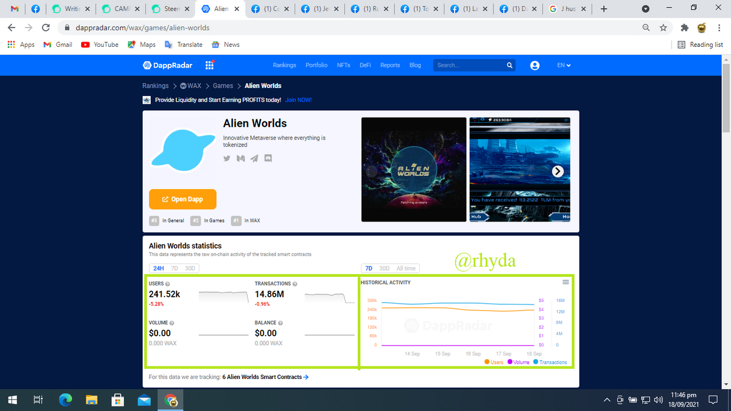Click the browser back arrow

pyautogui.click(x=11, y=27)
